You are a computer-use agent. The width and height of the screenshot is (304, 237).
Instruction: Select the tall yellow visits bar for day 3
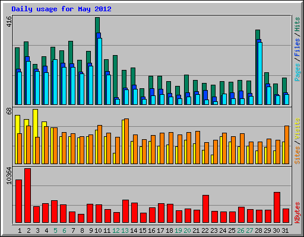[x=35, y=123]
